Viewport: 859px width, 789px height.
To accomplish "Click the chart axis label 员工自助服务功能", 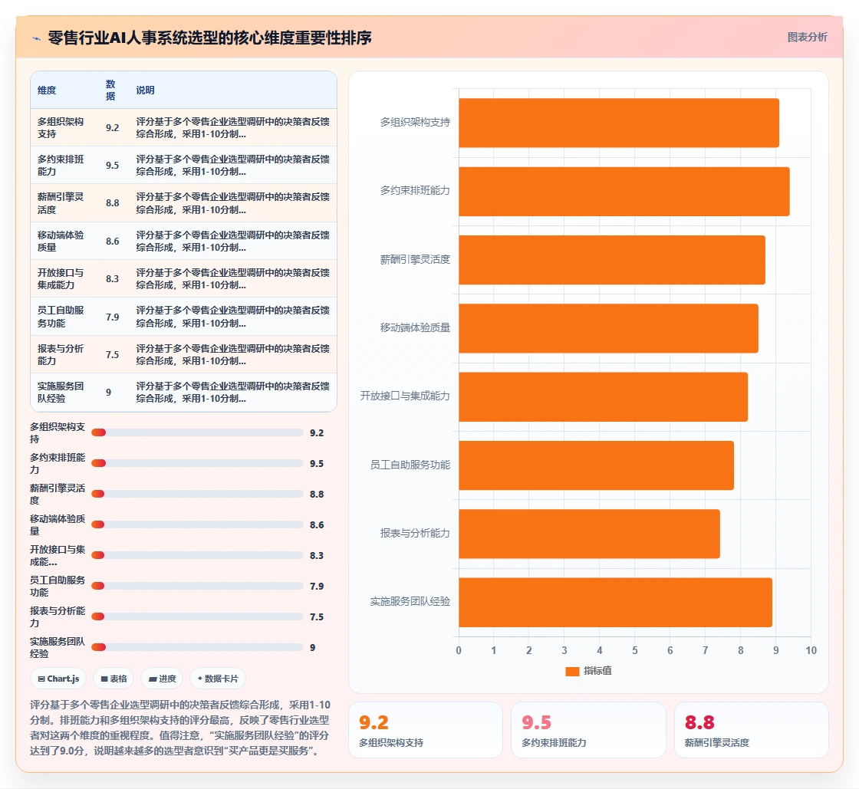I will click(x=410, y=465).
